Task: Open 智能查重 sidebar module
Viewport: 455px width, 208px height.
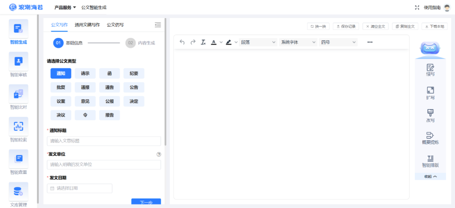Action: (x=19, y=163)
